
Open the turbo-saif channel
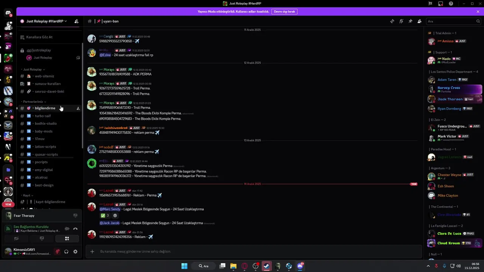49,116
